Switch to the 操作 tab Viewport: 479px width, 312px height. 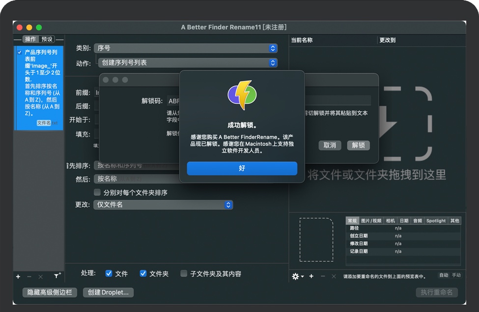click(x=30, y=39)
